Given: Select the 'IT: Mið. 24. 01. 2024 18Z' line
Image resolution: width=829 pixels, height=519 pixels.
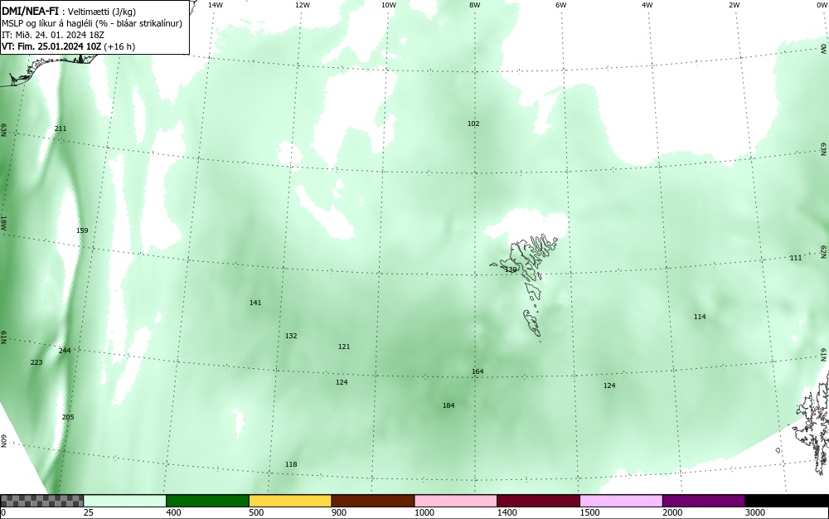Looking at the screenshot, I should pos(53,35).
